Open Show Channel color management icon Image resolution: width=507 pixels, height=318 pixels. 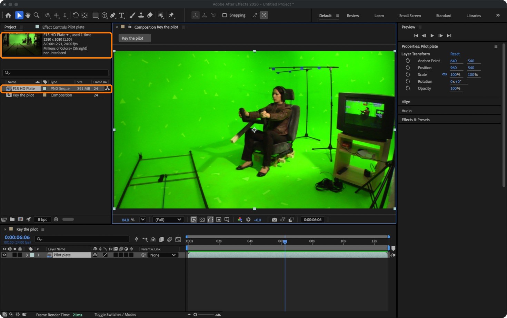240,219
